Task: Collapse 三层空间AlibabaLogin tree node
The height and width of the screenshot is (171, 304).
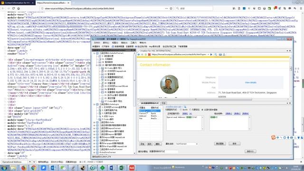Action: point(95,104)
